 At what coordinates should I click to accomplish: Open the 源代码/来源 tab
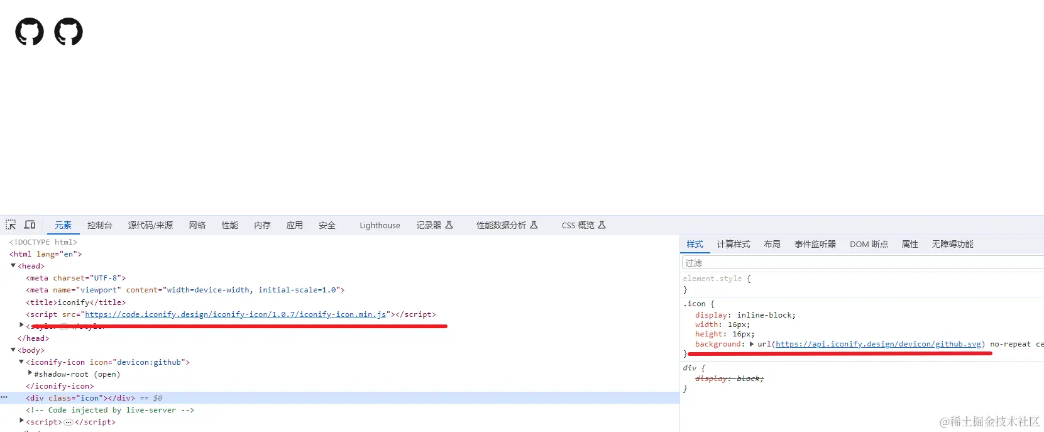pyautogui.click(x=150, y=225)
